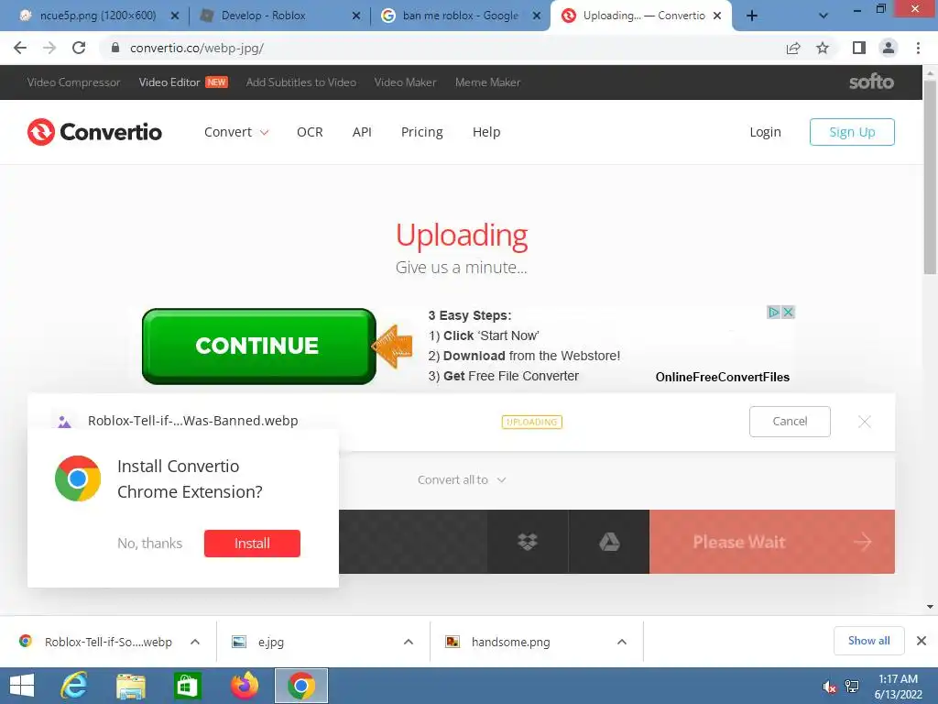Open Add Subtitles to Video link

(x=300, y=82)
